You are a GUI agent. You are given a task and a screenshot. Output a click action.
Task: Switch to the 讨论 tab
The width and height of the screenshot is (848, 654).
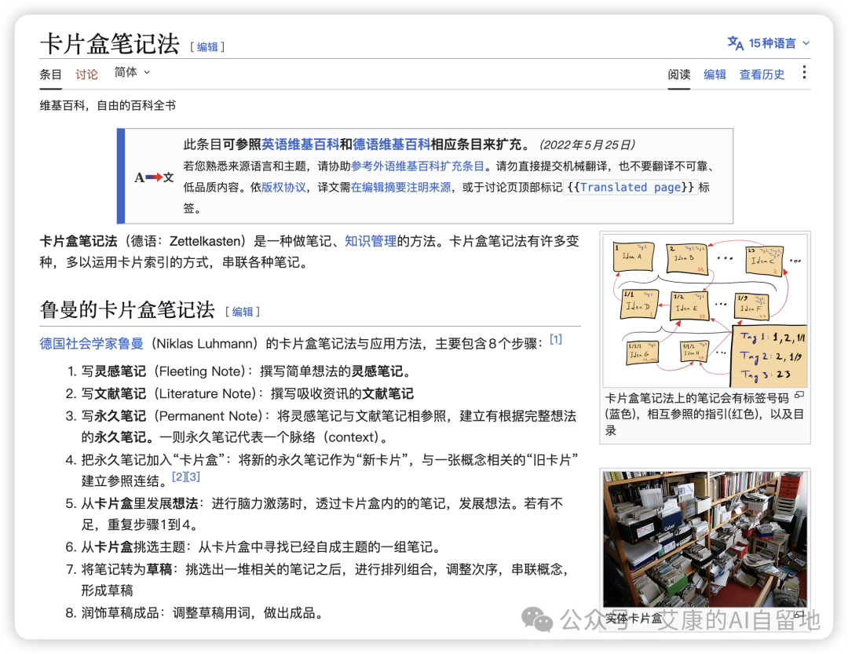click(x=86, y=75)
